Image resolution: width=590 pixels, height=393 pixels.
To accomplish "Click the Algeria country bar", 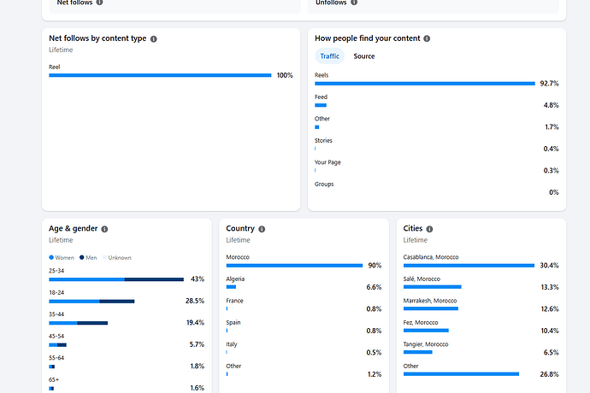I will point(231,287).
